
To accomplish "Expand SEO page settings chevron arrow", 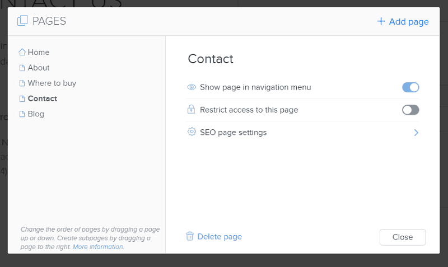I will pyautogui.click(x=416, y=133).
